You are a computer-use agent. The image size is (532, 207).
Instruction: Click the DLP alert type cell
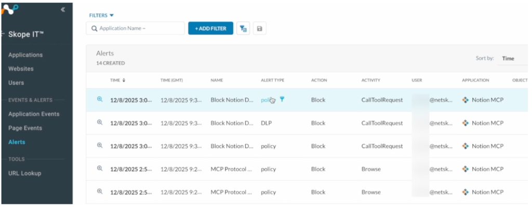pyautogui.click(x=267, y=123)
